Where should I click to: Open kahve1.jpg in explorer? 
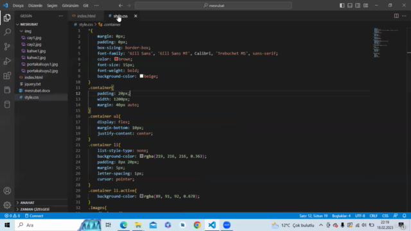[36, 51]
